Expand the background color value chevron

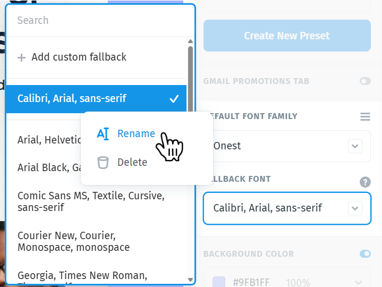(x=358, y=283)
